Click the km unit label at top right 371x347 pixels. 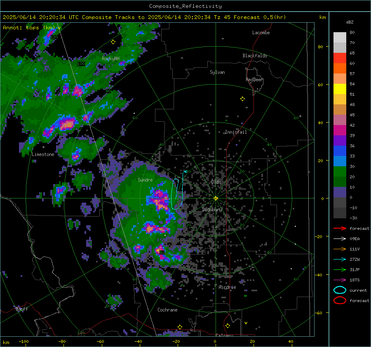(x=322, y=17)
